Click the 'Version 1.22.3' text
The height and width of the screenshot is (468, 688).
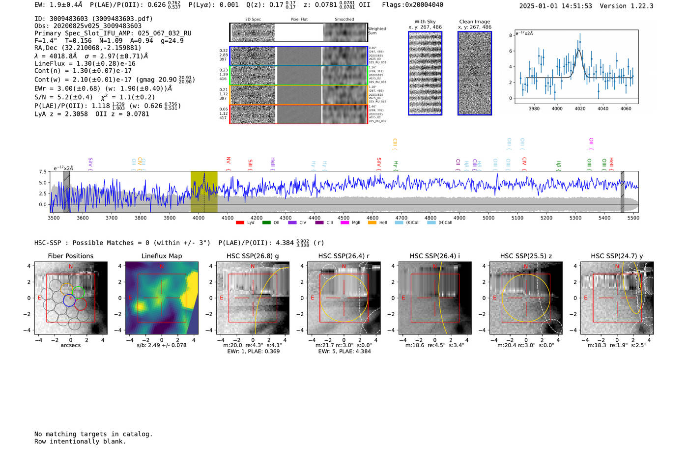[627, 6]
